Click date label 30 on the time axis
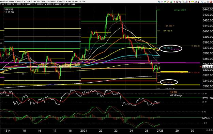 192,131
